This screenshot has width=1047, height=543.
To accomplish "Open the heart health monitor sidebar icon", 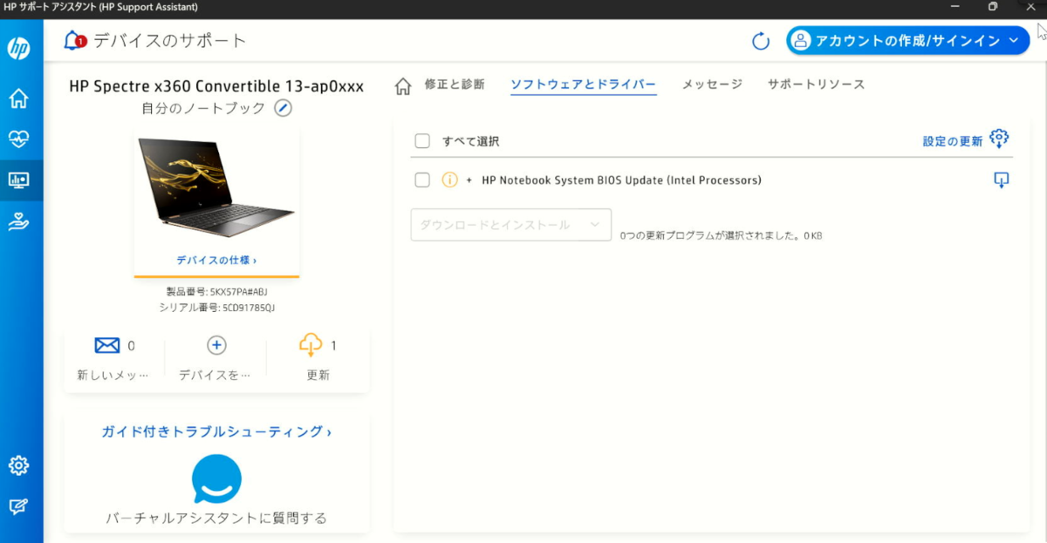I will [x=18, y=139].
